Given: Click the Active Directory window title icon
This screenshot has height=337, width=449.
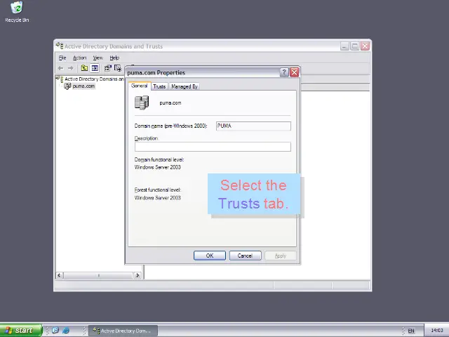Looking at the screenshot, I should pyautogui.click(x=60, y=46).
